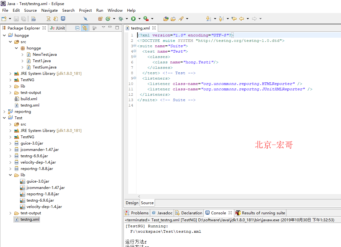Screen dimensions: 341x247
Task: Click the New Java Package icon
Action: coord(100,19)
